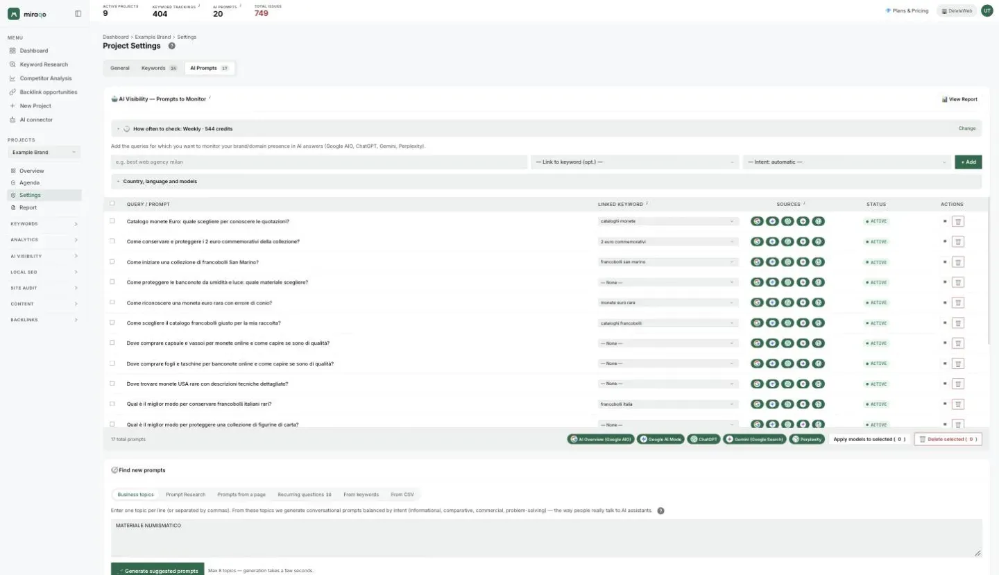Click help icon after Business topics description
The height and width of the screenshot is (575, 999).
(x=660, y=510)
